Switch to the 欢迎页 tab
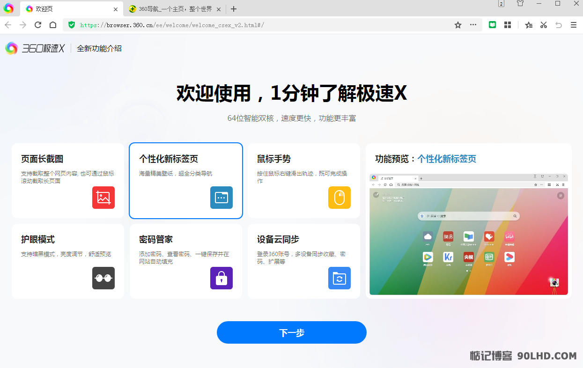Image resolution: width=583 pixels, height=368 pixels. (72, 9)
